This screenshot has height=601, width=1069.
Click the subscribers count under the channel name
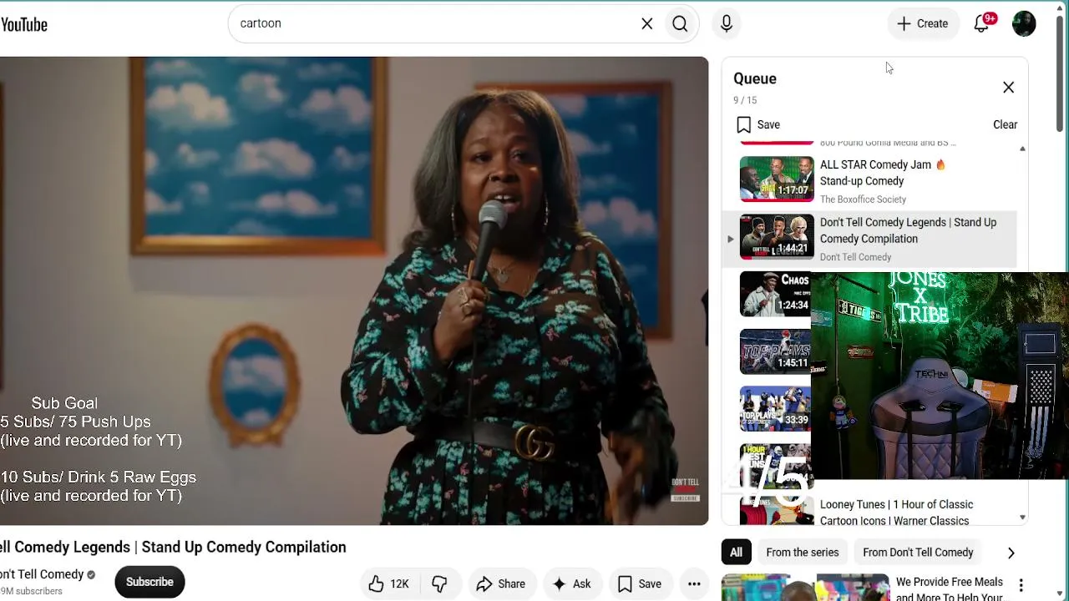(31, 591)
